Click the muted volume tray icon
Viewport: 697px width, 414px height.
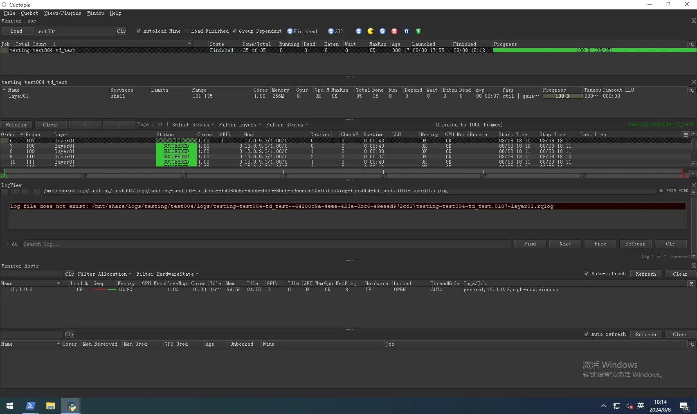630,406
